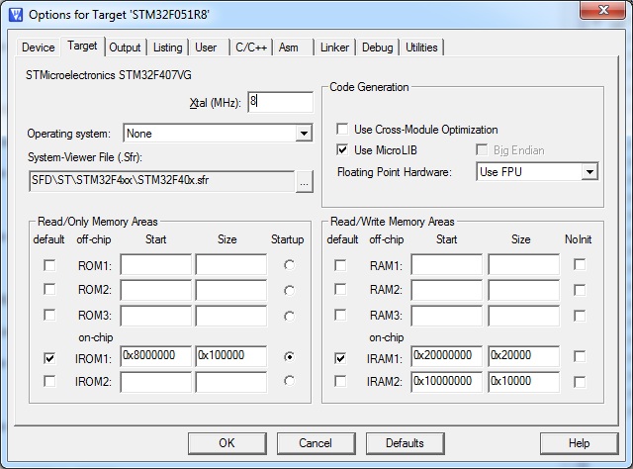Image resolution: width=633 pixels, height=469 pixels.
Task: Select IROM1 Startup radio button
Action: point(289,357)
